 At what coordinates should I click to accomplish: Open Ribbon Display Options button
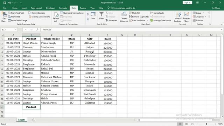[197, 2]
